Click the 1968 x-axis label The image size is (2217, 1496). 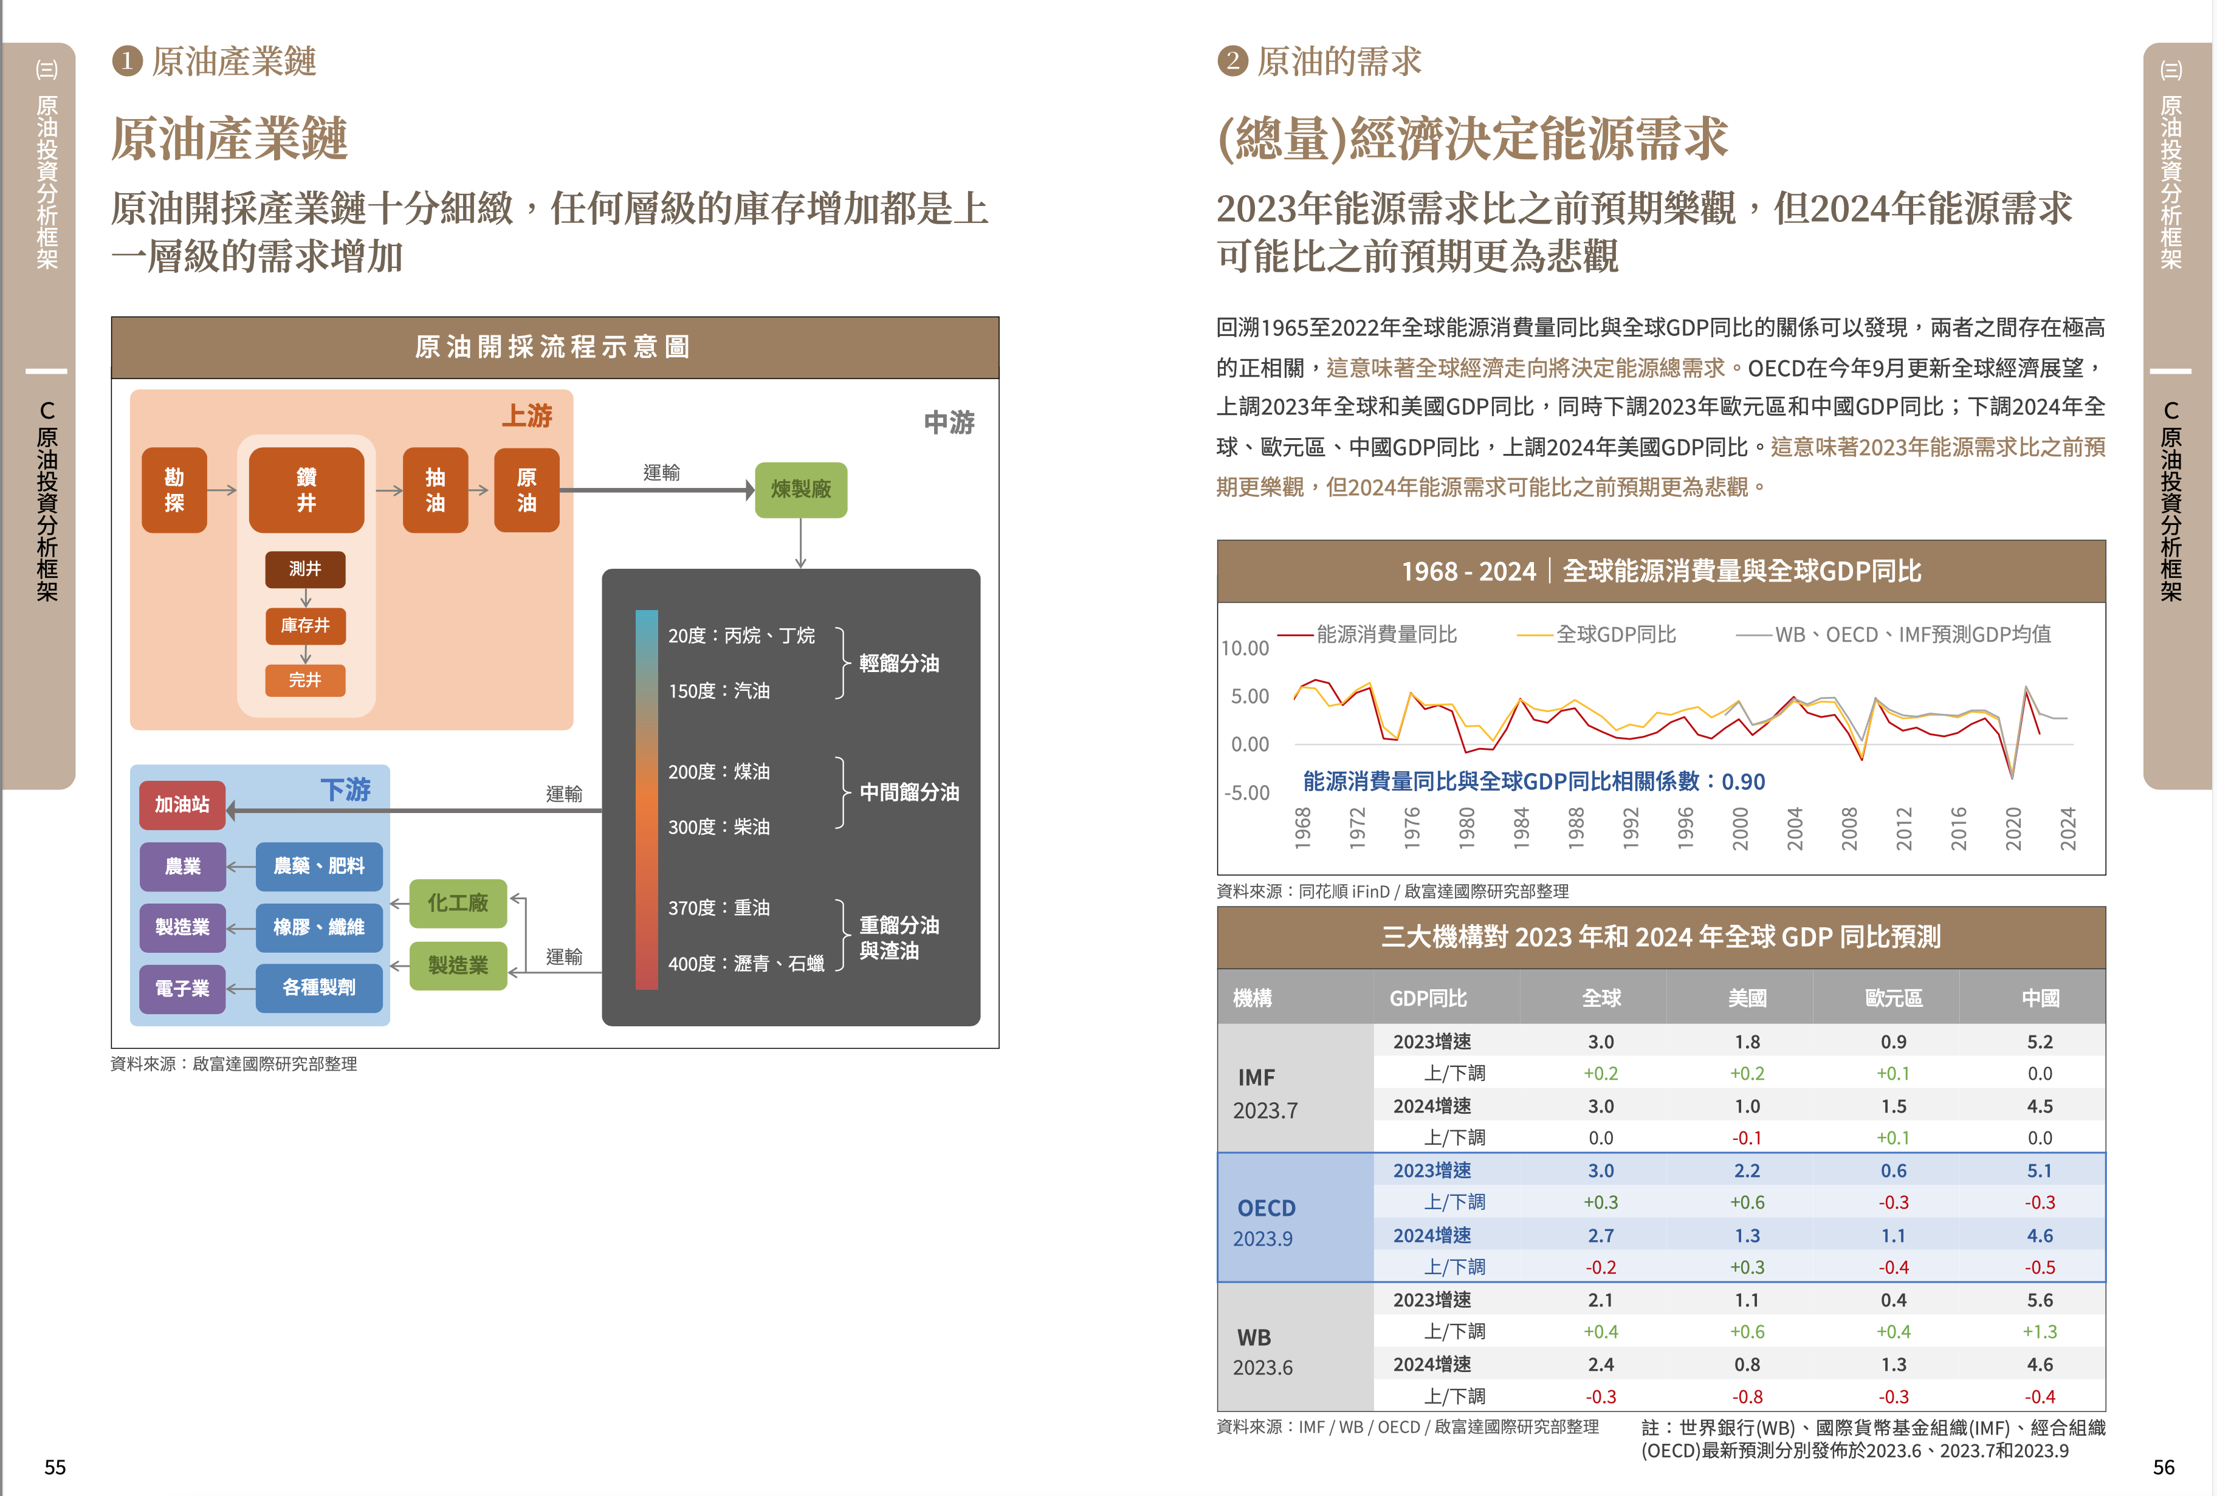click(x=1302, y=828)
